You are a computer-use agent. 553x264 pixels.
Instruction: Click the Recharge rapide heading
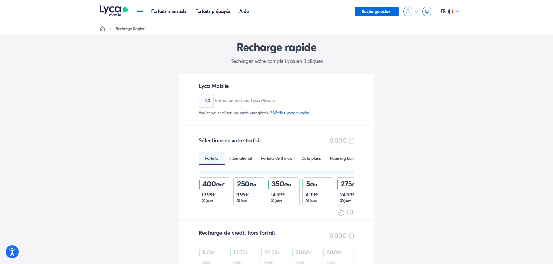click(276, 47)
